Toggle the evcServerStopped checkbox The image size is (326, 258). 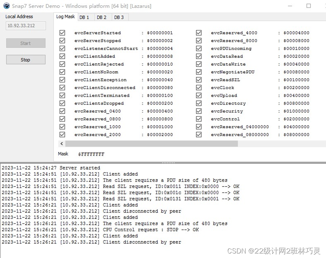click(62, 41)
